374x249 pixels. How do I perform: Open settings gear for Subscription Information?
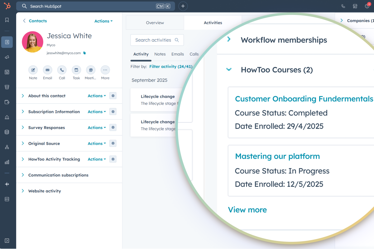(113, 112)
